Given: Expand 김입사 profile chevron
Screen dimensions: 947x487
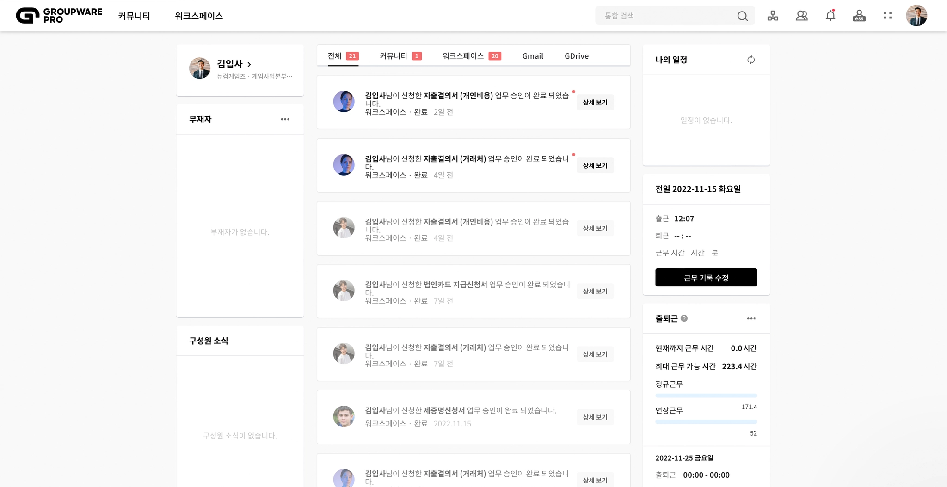Looking at the screenshot, I should coord(249,64).
